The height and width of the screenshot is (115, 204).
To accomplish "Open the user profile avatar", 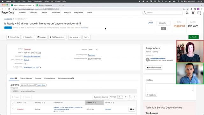I will point(199,13).
